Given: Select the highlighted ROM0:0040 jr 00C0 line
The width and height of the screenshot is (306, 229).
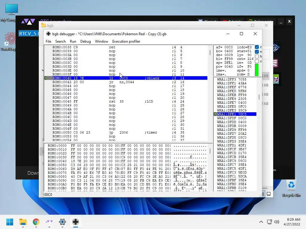Looking at the screenshot, I should pyautogui.click(x=126, y=78).
